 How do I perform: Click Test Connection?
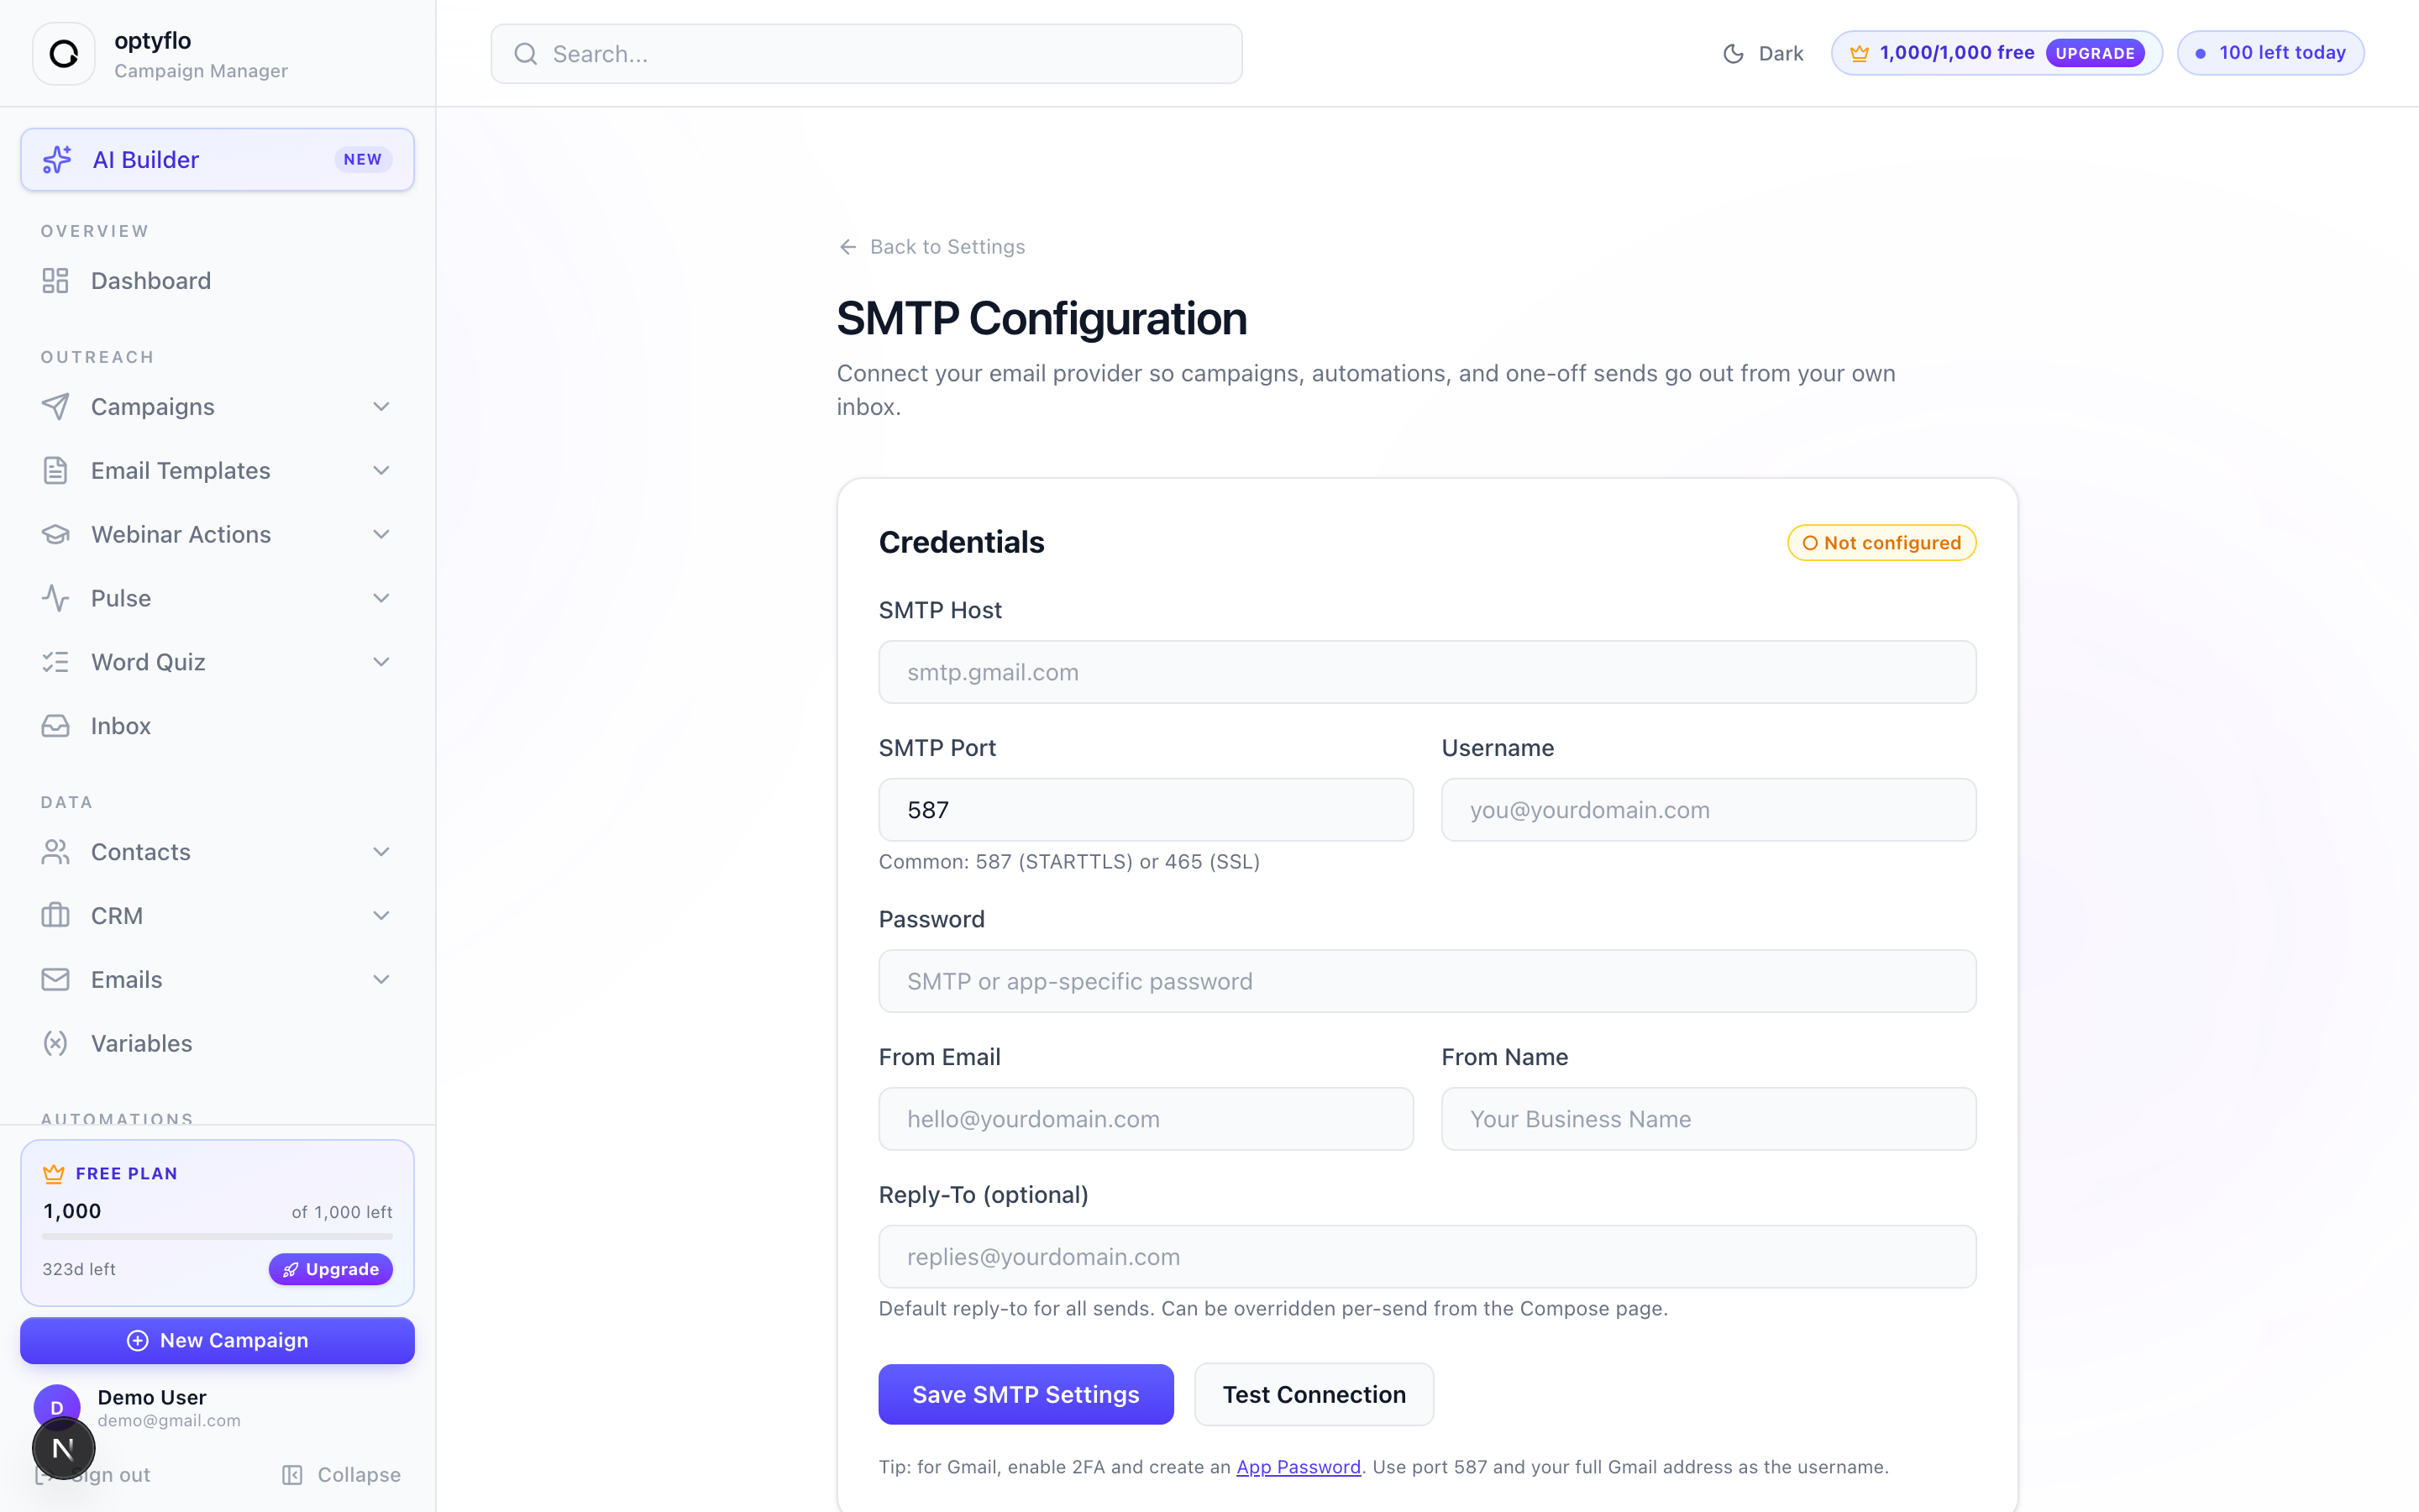coord(1314,1394)
